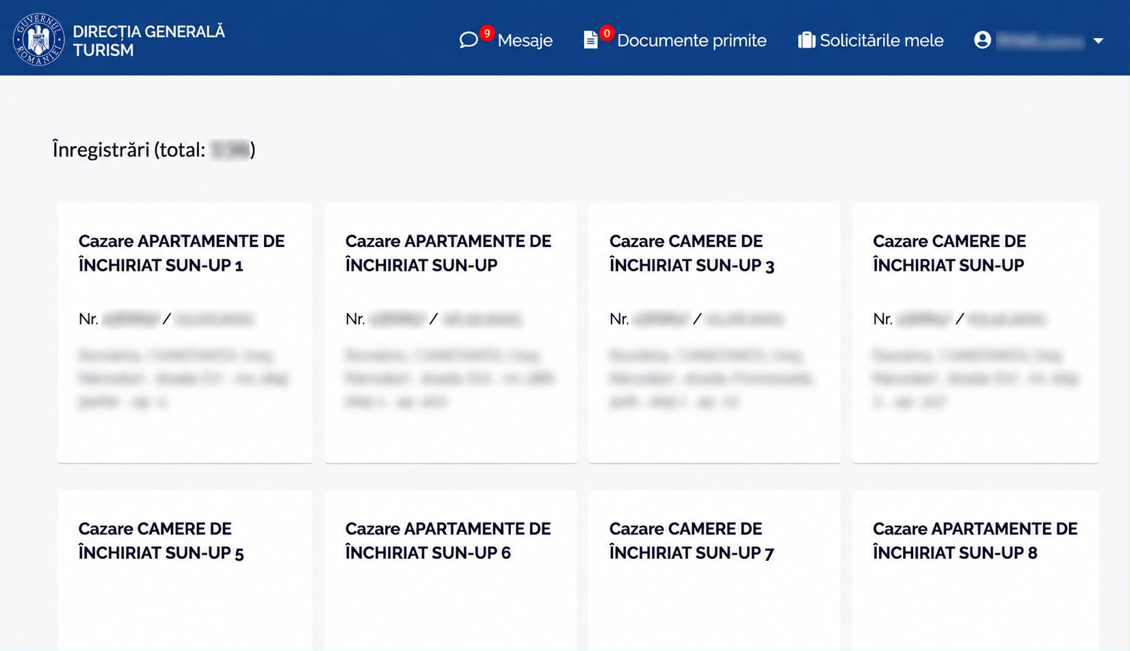
Task: Open card APARTAMENTE DE ÎNCHIRIAT SUN-UP 6
Action: click(451, 571)
